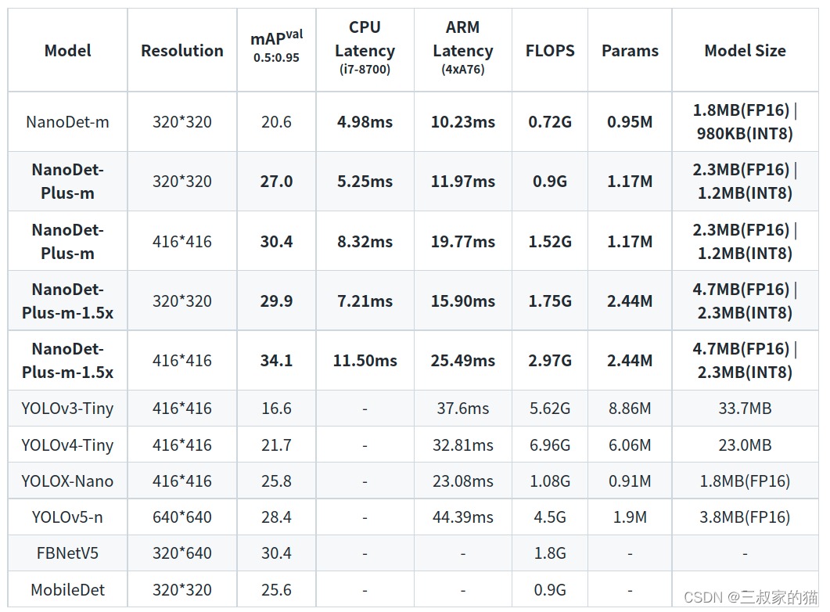Select the FBNetV5 model cell
Viewport: 830px width, 612px height.
pos(68,554)
